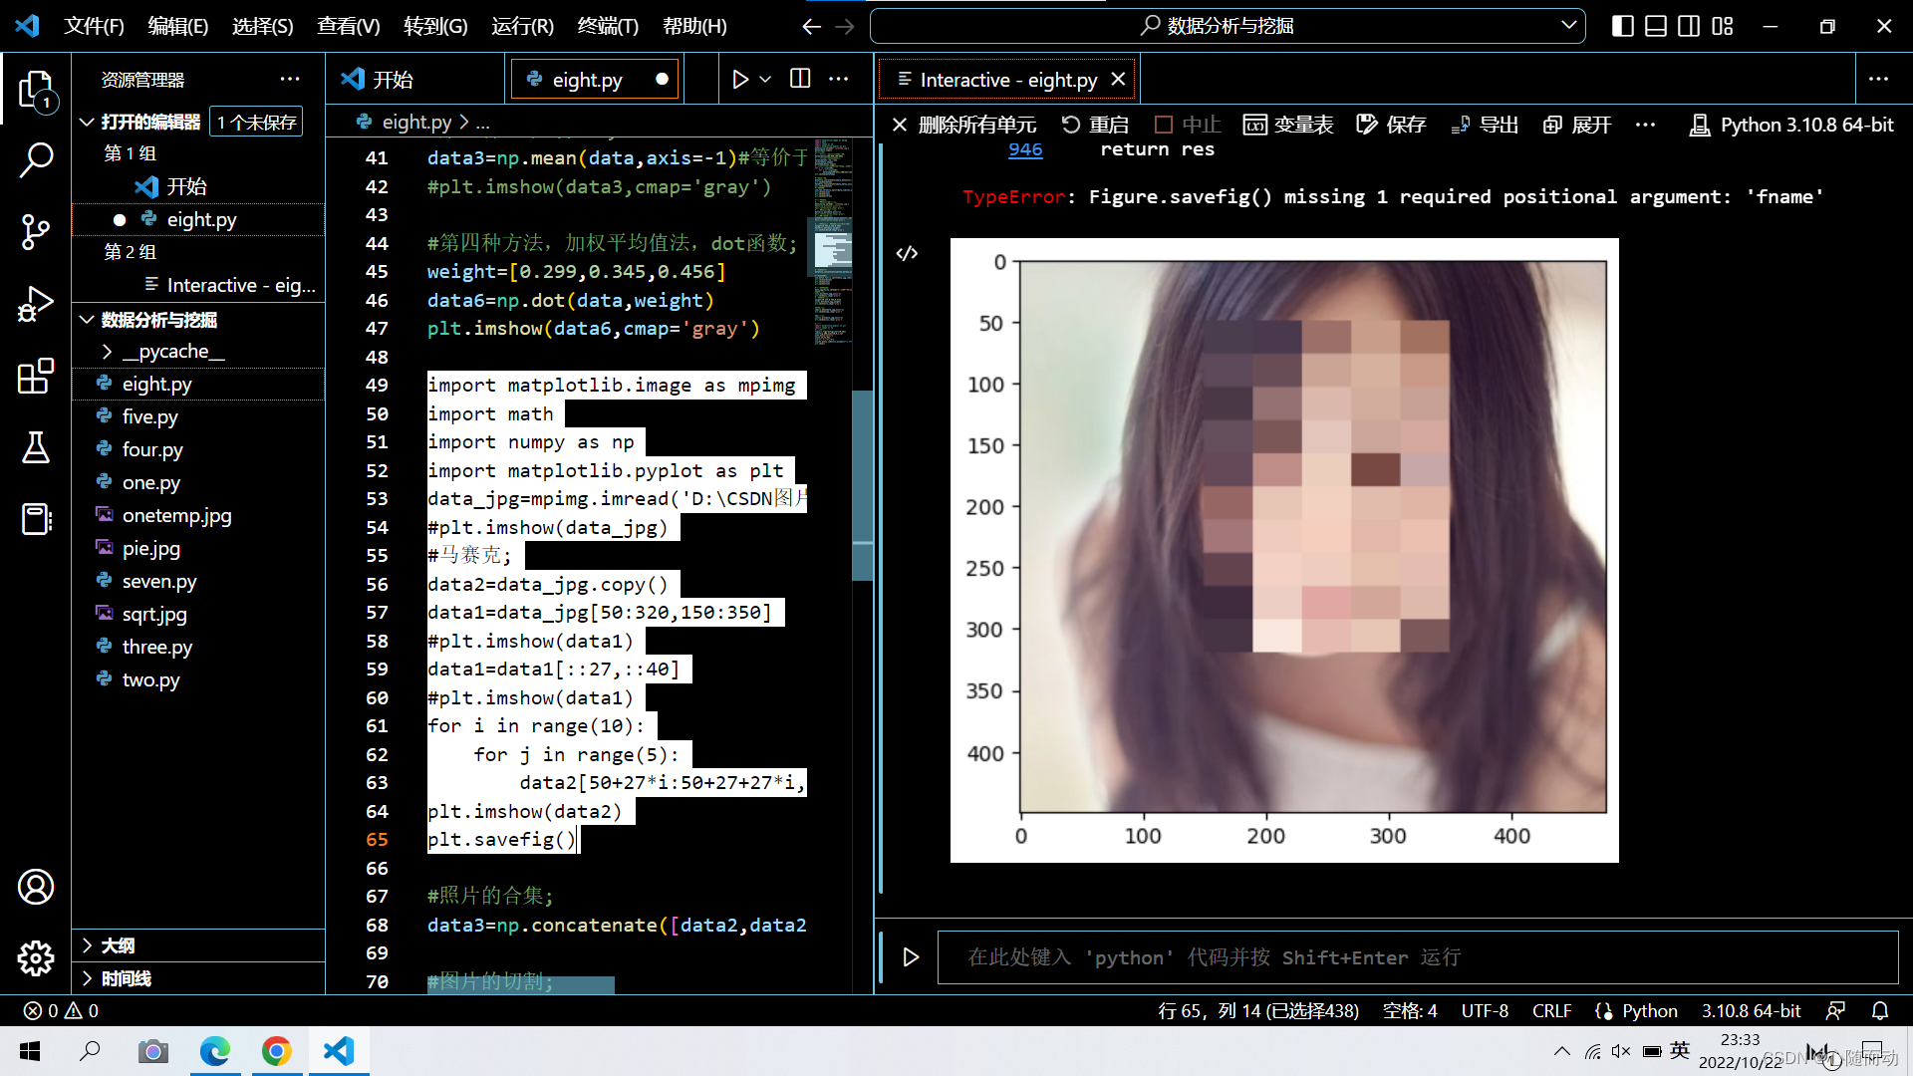
Task: Open the run file dropdown arrow
Action: coord(765,79)
